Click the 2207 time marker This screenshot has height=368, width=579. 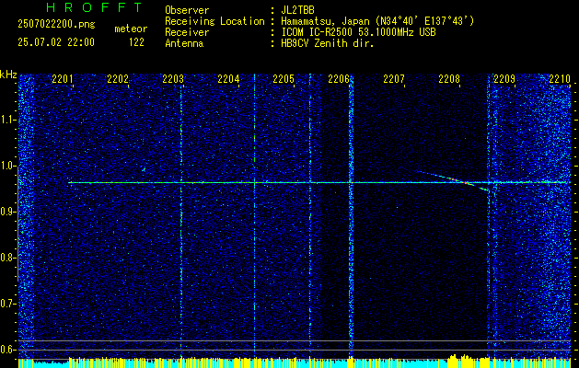point(394,79)
